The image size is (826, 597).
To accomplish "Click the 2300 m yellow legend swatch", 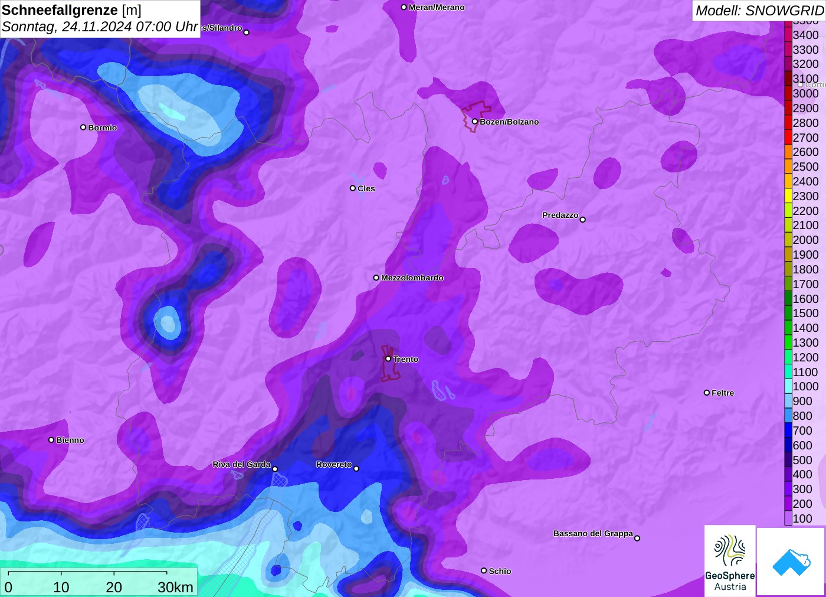I will [788, 196].
